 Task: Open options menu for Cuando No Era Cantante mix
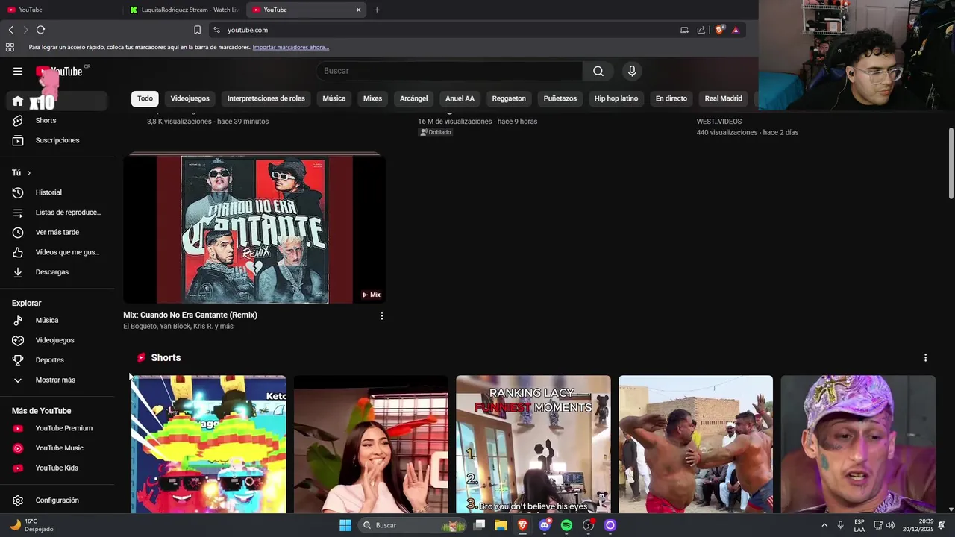[382, 315]
